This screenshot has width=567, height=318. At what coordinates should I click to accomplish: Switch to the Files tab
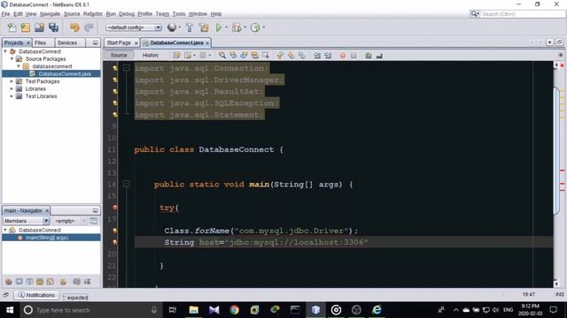tap(40, 42)
